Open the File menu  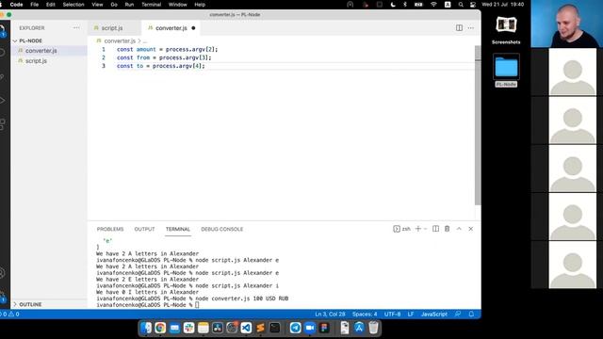(x=35, y=5)
